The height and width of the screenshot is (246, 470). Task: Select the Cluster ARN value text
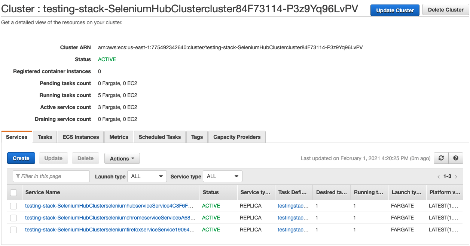pos(230,47)
